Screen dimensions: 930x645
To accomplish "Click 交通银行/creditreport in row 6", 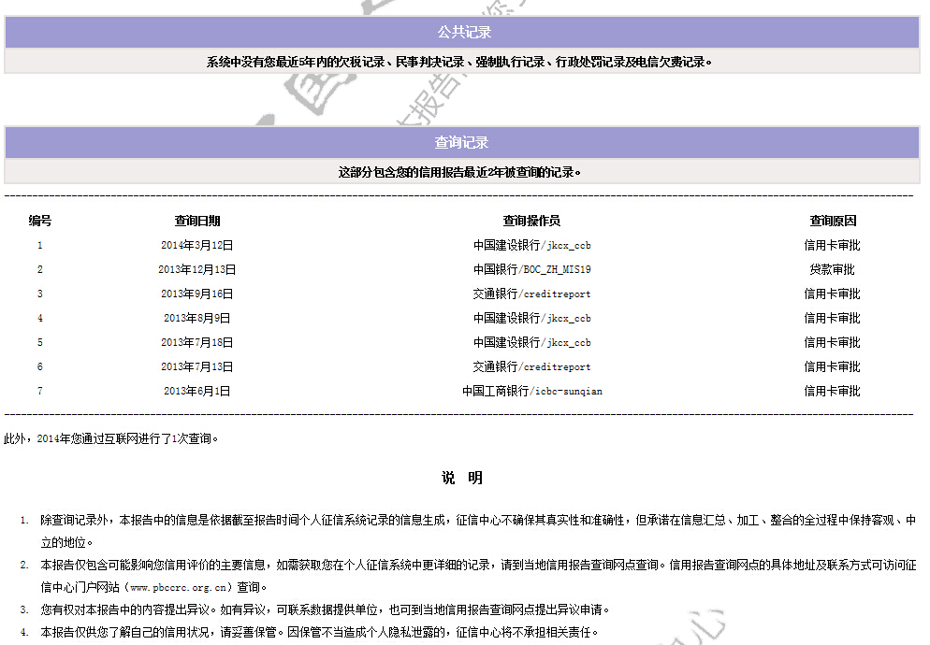I will pos(532,366).
